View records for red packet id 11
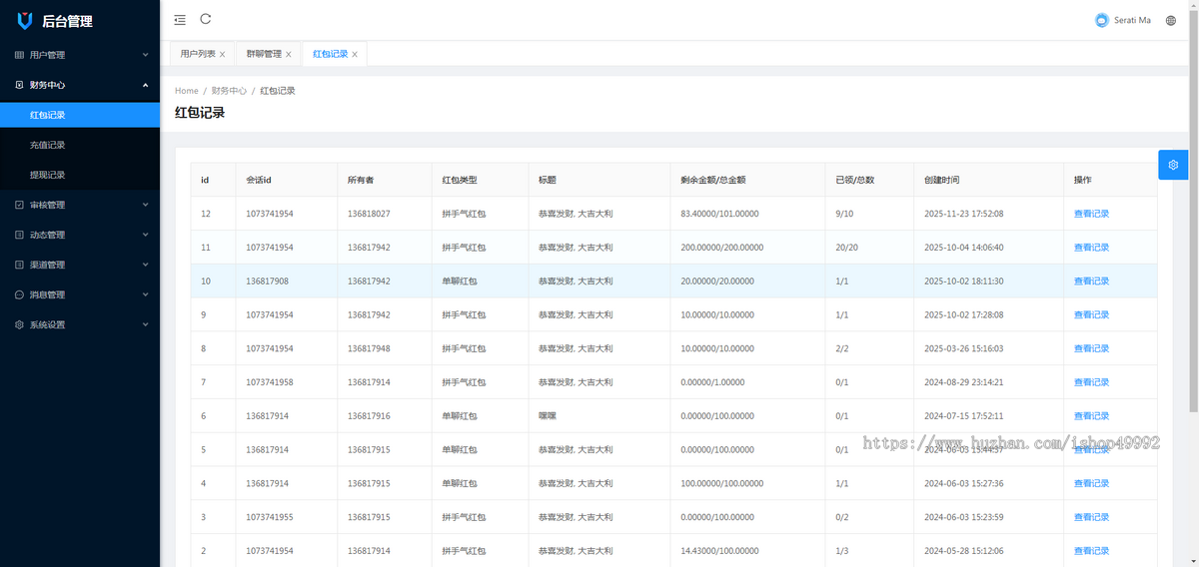The width and height of the screenshot is (1199, 567). pos(1091,248)
